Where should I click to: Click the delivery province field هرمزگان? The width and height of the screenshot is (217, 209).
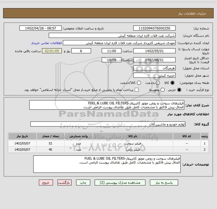click(154, 68)
